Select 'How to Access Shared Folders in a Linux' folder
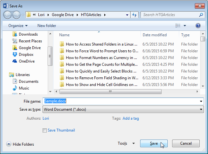 (x=102, y=44)
